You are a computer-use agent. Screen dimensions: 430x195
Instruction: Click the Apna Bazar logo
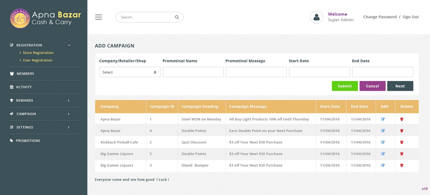point(20,18)
